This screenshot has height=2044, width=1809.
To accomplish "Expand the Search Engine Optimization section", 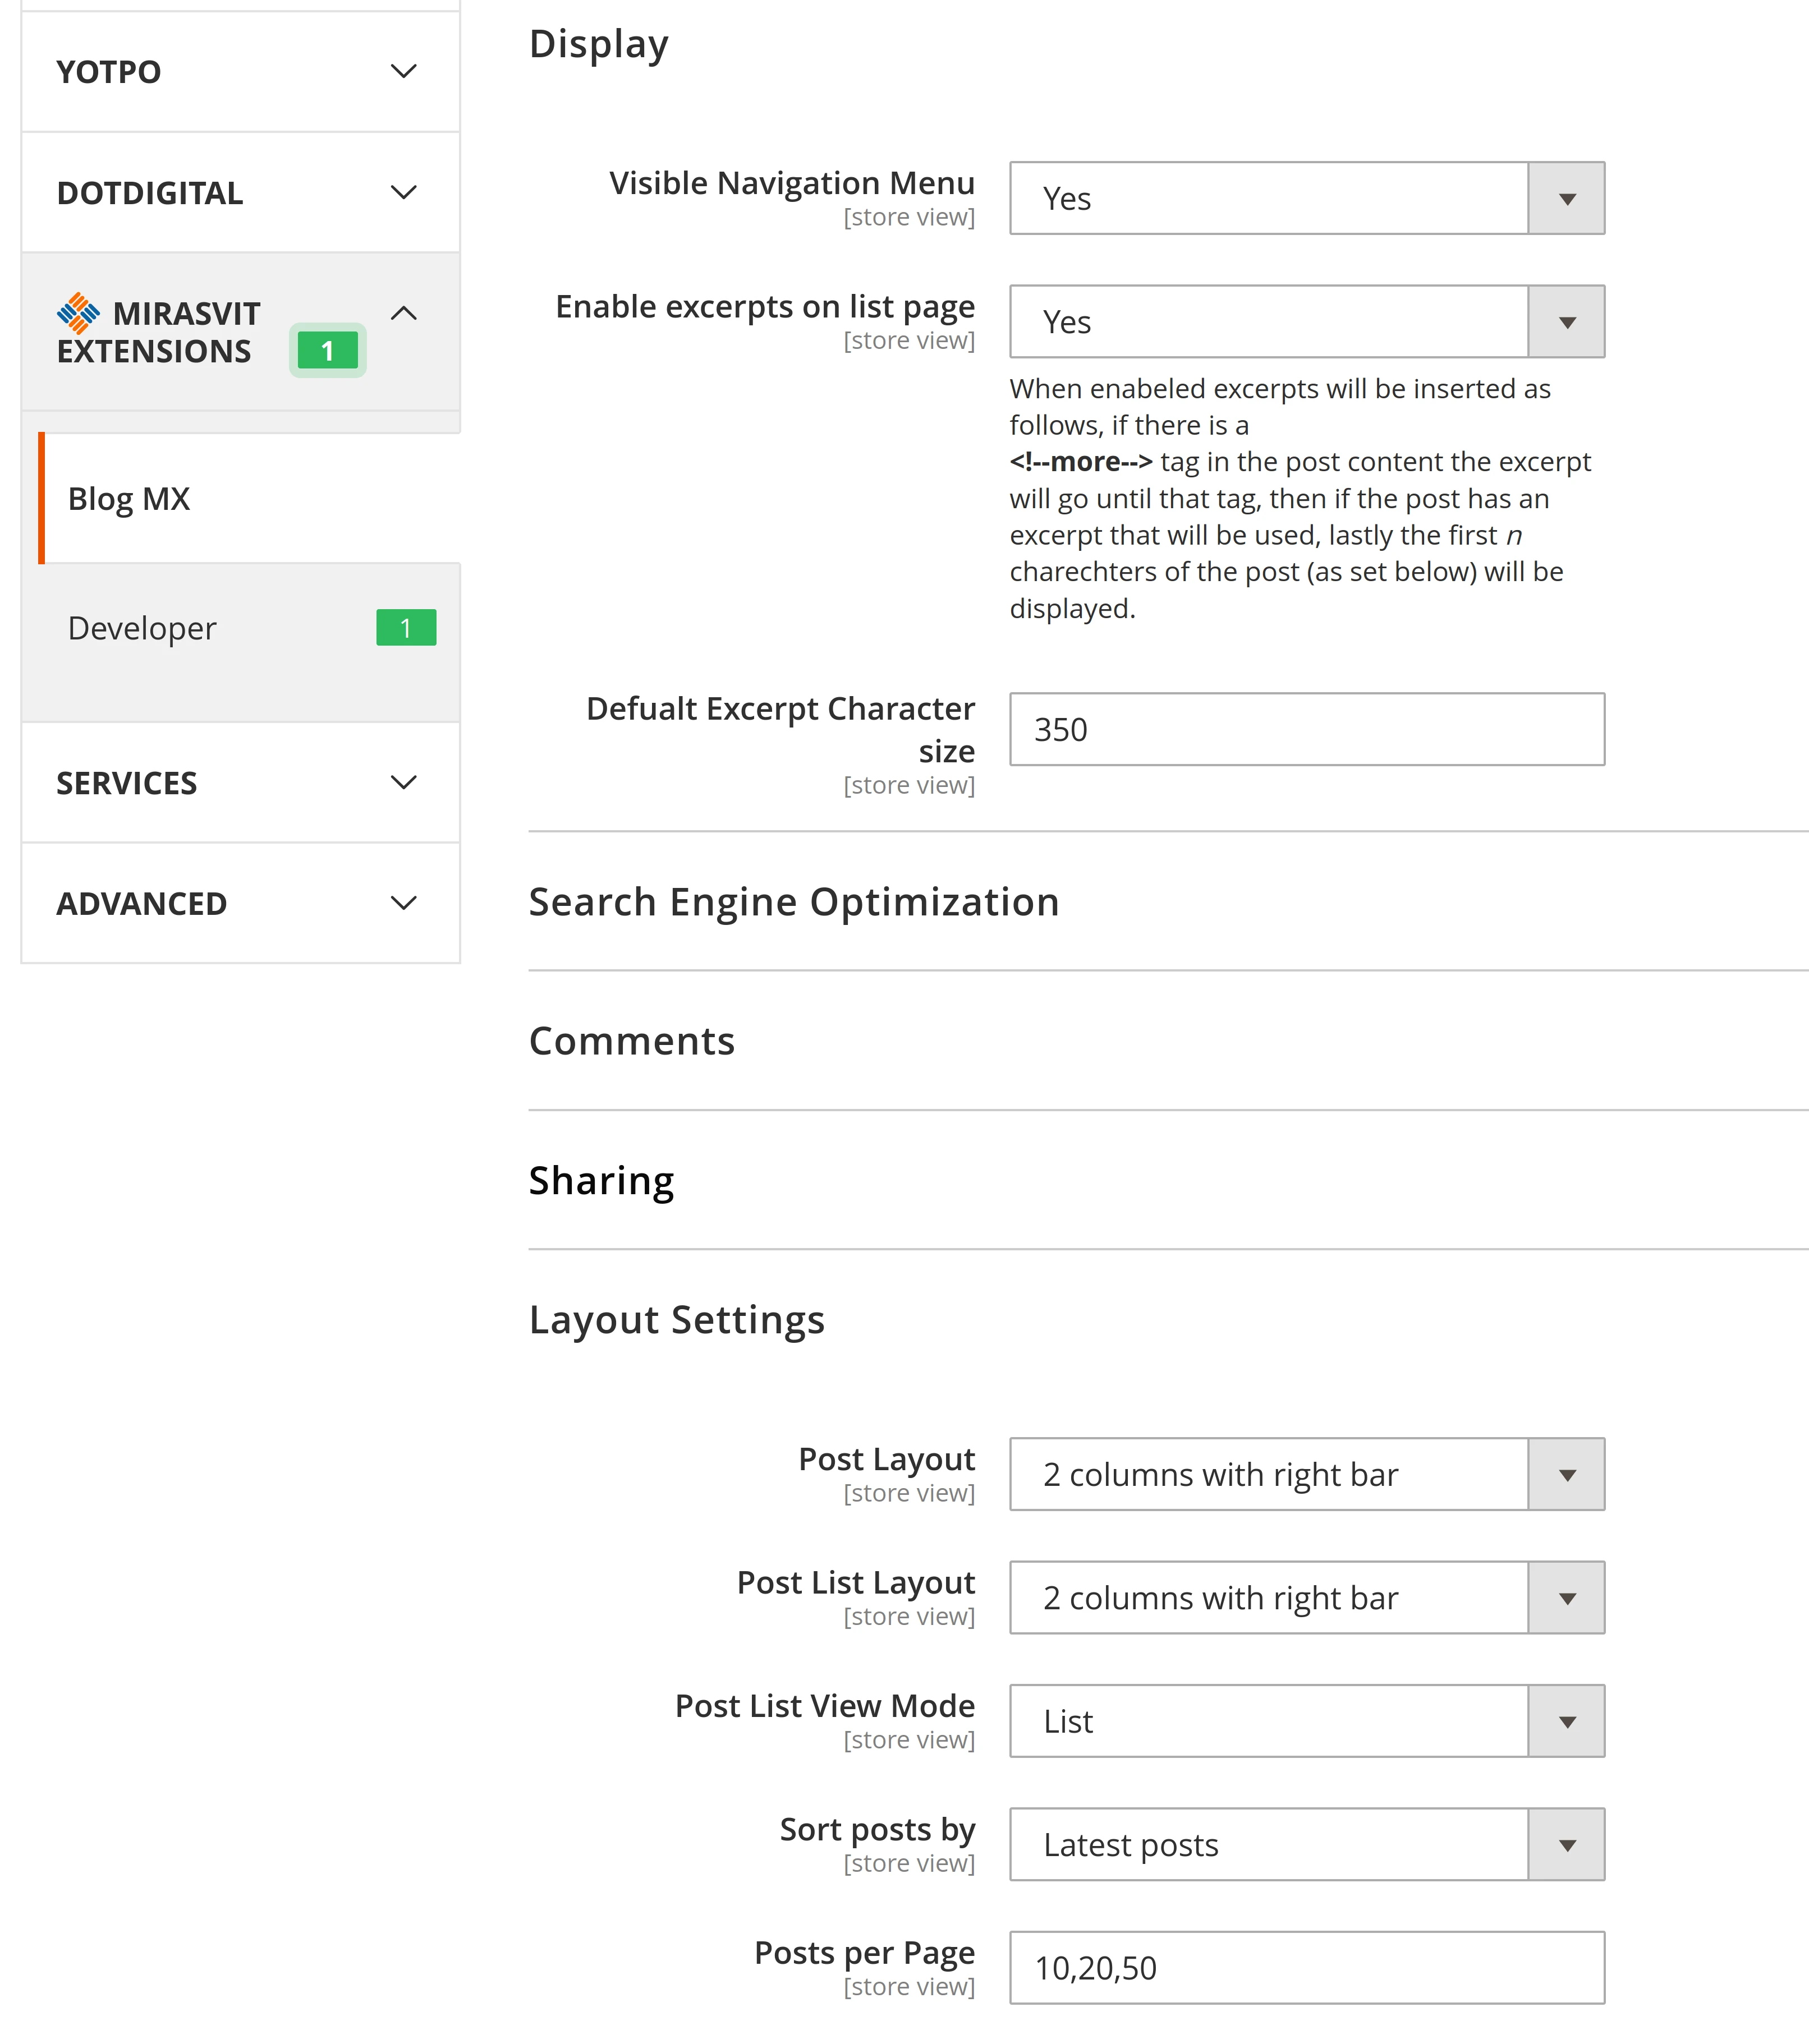I will 795,902.
